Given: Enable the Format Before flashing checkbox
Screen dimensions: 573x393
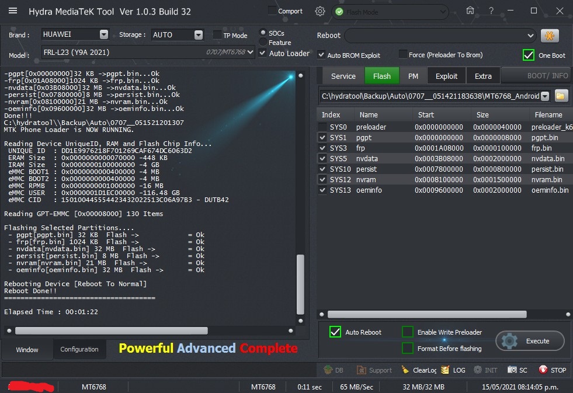Looking at the screenshot, I should pos(408,348).
